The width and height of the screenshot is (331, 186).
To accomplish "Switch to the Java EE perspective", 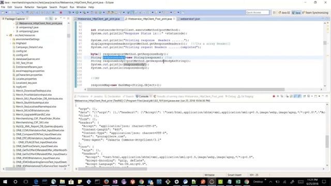I will click(284, 12).
